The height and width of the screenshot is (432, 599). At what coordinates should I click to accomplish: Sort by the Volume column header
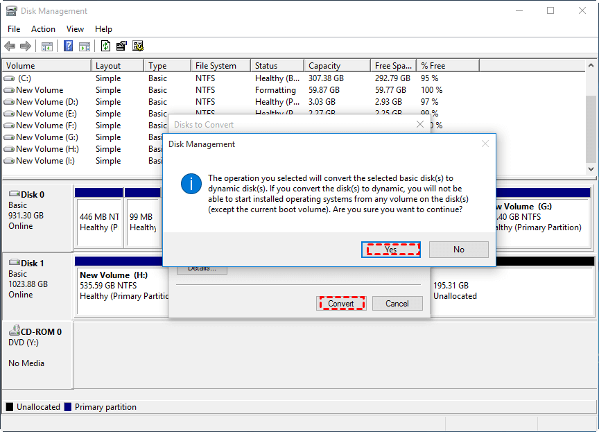(46, 66)
